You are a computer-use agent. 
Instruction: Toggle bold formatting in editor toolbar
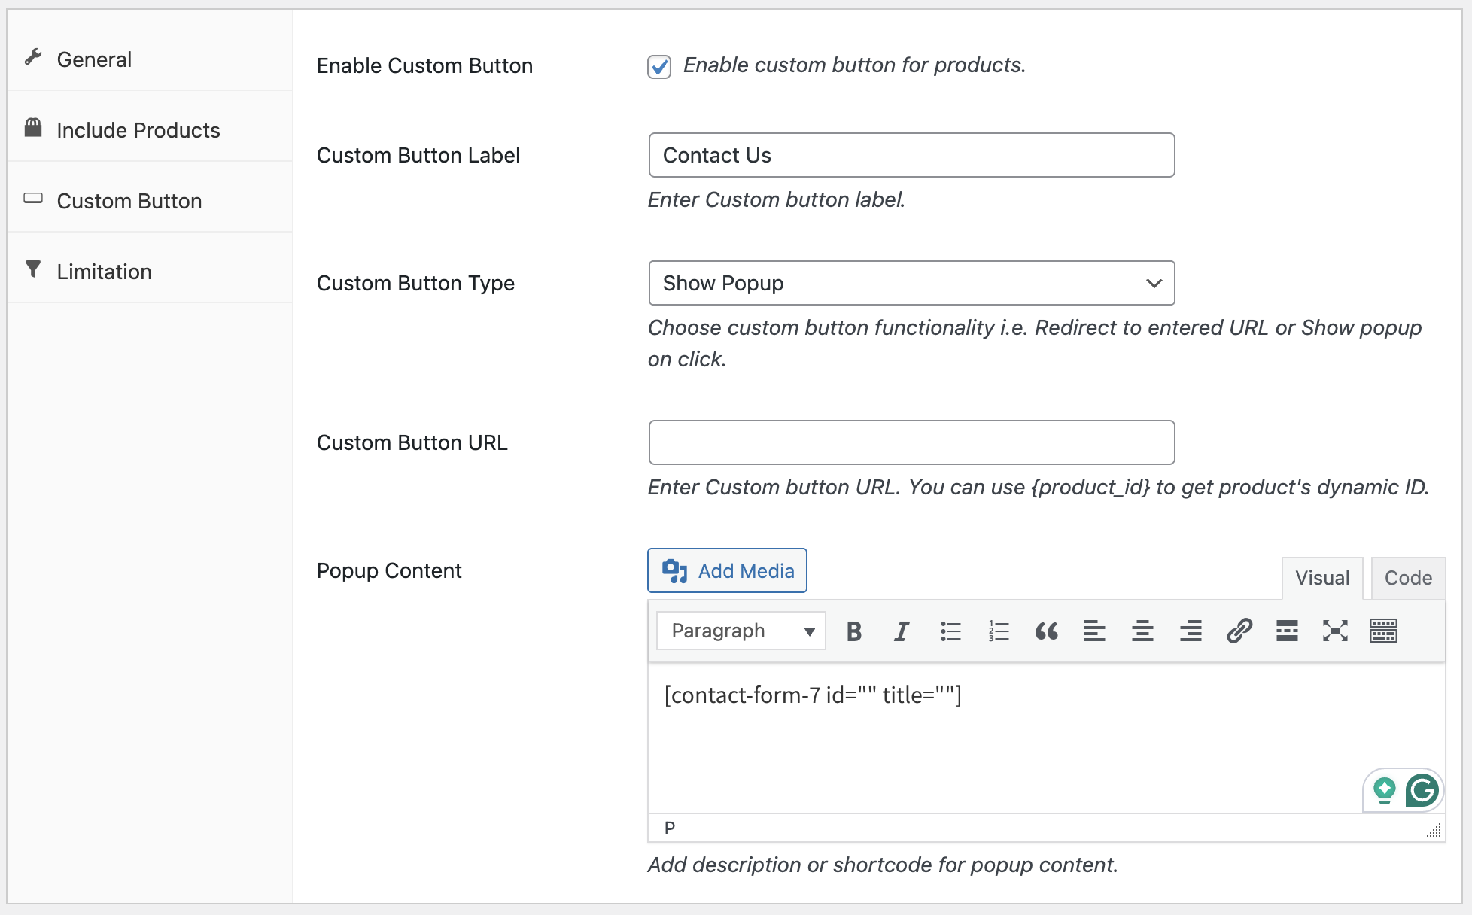pyautogui.click(x=853, y=631)
